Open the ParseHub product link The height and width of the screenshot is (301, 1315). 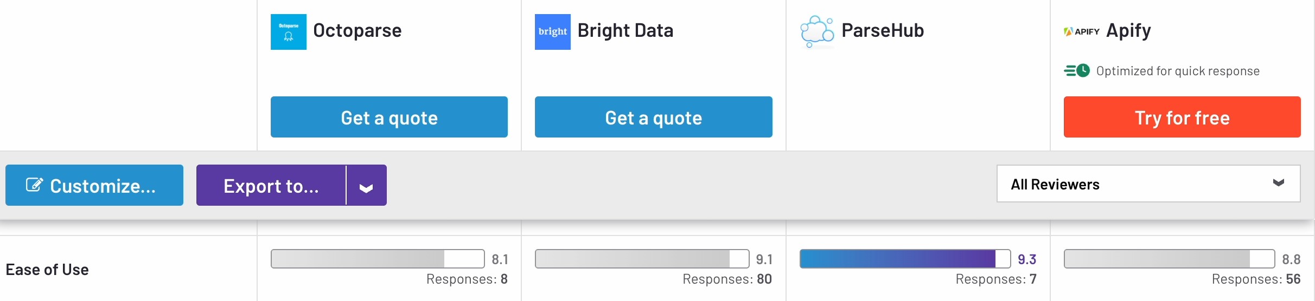coord(882,31)
